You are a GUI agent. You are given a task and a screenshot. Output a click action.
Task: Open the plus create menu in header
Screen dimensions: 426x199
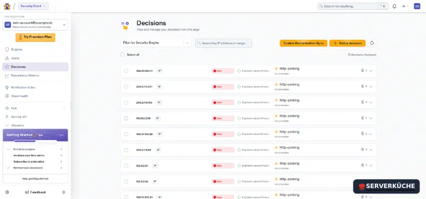coord(405,6)
